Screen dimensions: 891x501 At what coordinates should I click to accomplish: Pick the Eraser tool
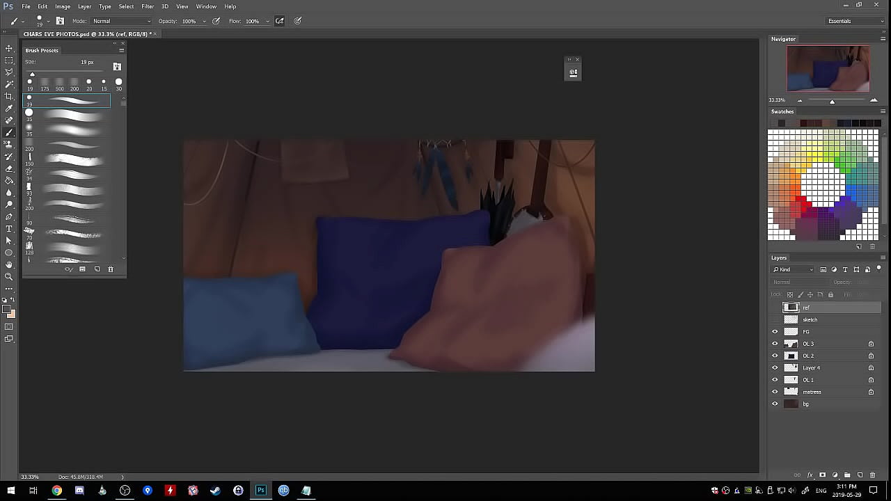point(9,168)
